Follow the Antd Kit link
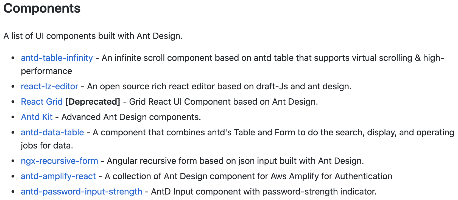Viewport: 458px width, 200px height. [x=37, y=117]
